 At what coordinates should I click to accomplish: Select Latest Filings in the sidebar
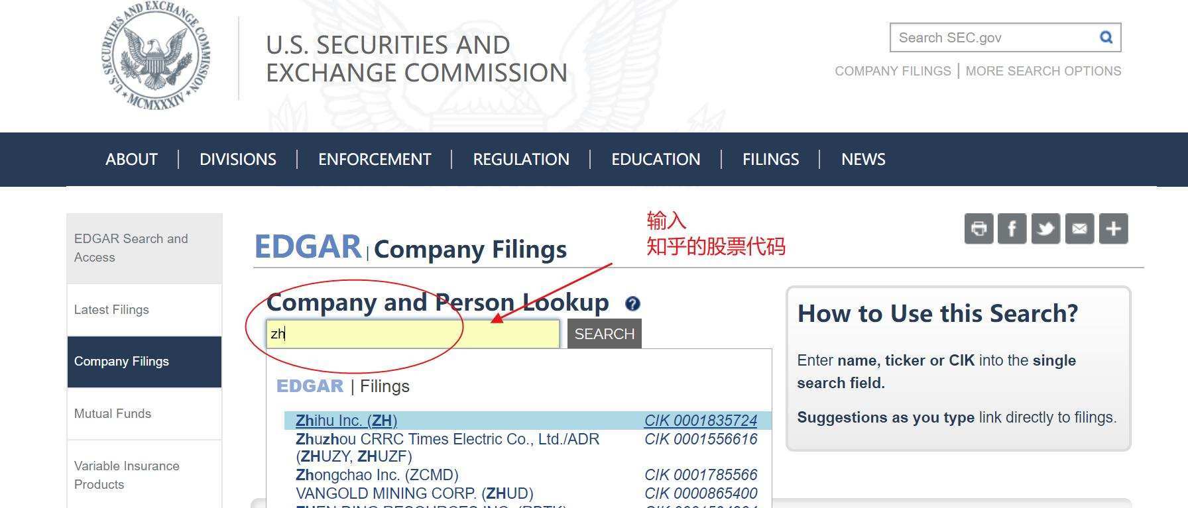(111, 310)
